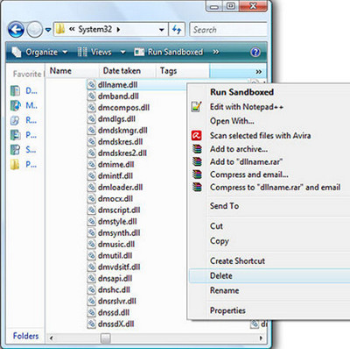Open the Folders pane
Viewport: 350px width, 349px height.
[x=25, y=336]
